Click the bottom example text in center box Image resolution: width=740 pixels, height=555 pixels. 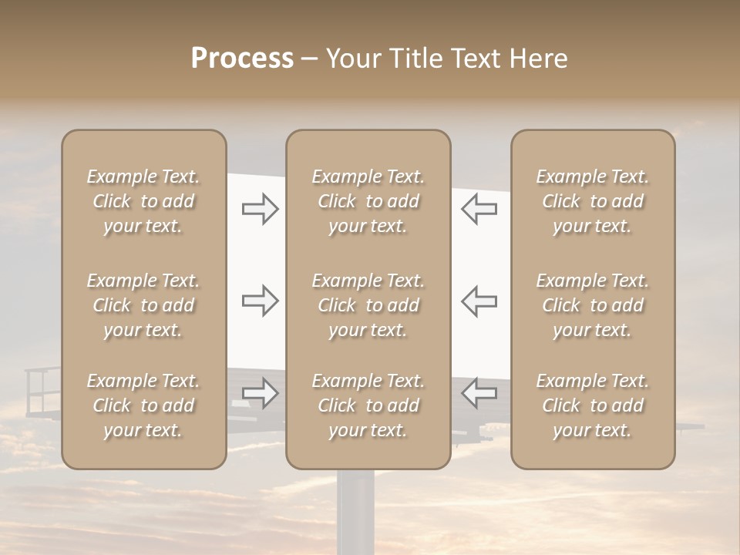[x=368, y=405]
